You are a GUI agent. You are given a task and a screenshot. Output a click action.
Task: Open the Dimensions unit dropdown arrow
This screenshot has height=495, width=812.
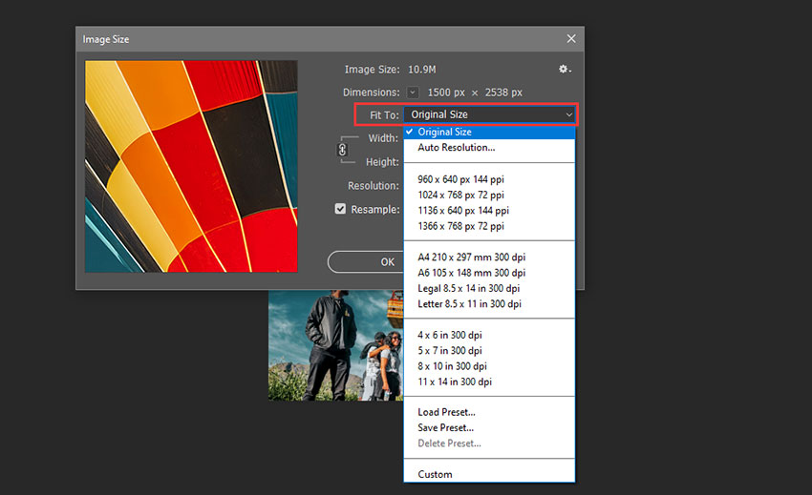pos(413,93)
